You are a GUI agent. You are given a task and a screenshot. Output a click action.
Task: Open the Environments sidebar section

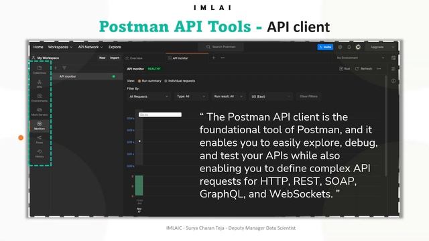40,98
